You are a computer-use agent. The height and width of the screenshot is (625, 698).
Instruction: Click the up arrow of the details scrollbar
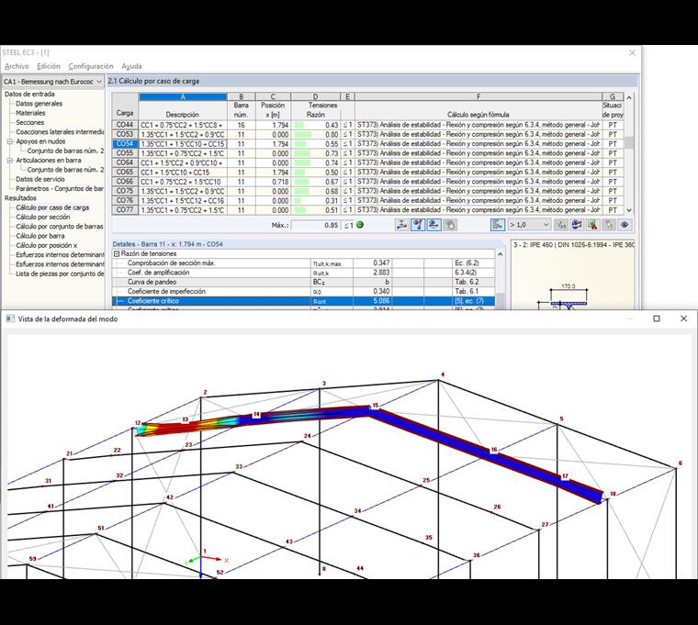click(500, 254)
